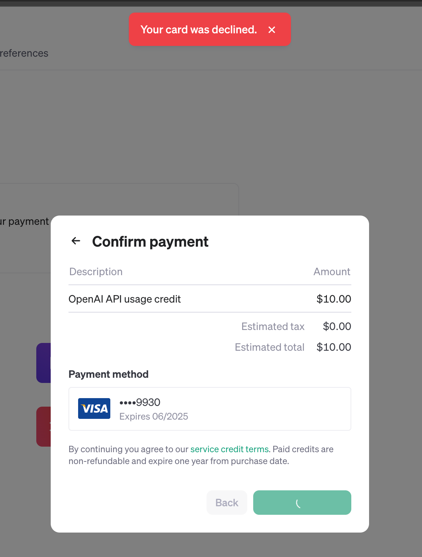Select the card ending in 9930
Image resolution: width=422 pixels, height=557 pixels.
click(x=210, y=409)
